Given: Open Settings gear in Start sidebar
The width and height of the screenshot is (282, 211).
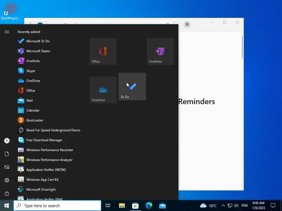Looking at the screenshot, I should [x=7, y=180].
